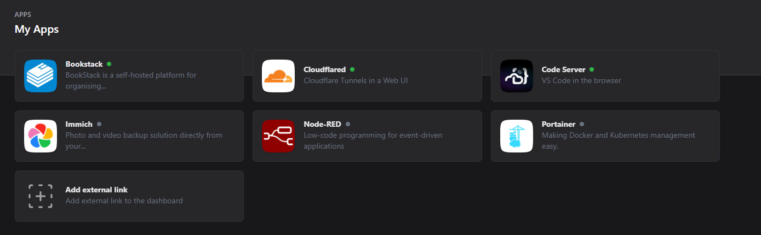The image size is (761, 235).
Task: Open the Bookstack title link
Action: 84,64
